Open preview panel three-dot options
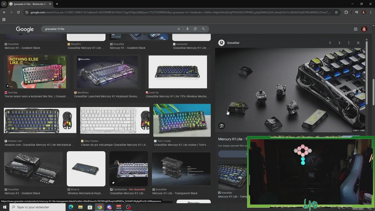Screen dimensions: 375x211 coord(349,43)
